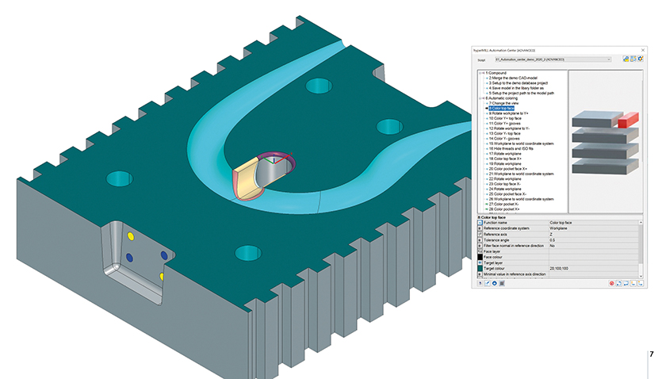The height and width of the screenshot is (379, 666).
Task: Click the red stop icon at panel bottom
Action: pyautogui.click(x=612, y=282)
